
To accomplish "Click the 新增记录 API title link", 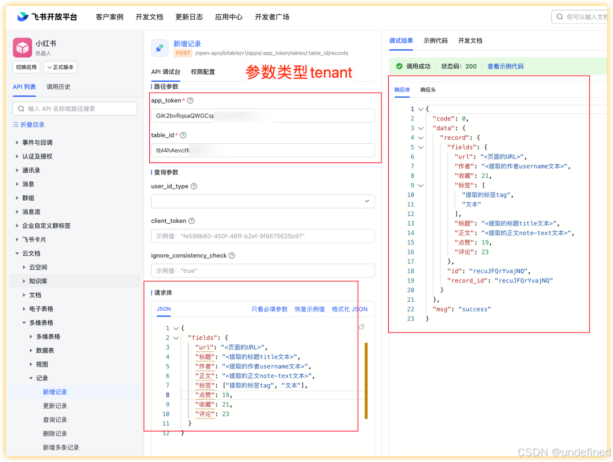I will [187, 44].
